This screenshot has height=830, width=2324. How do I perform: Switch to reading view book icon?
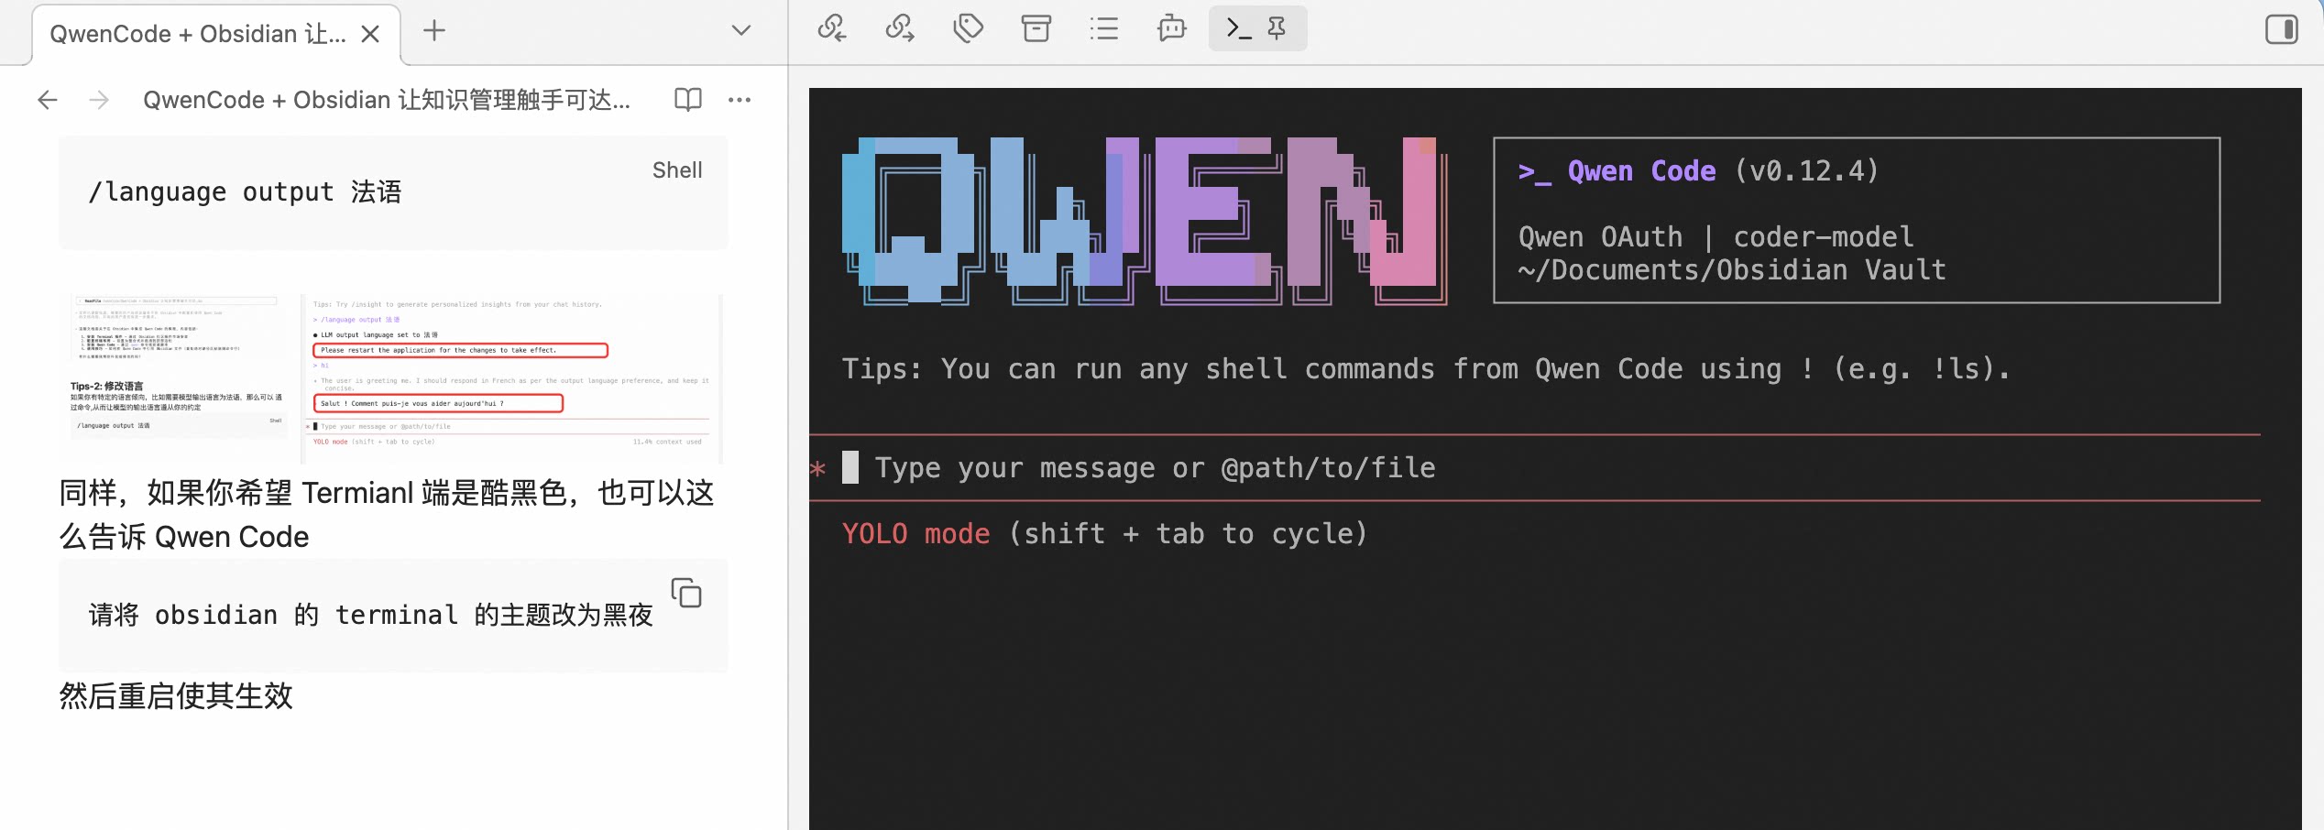pyautogui.click(x=688, y=100)
